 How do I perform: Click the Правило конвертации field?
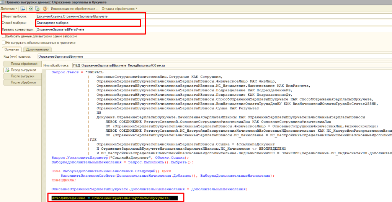(x=90, y=29)
